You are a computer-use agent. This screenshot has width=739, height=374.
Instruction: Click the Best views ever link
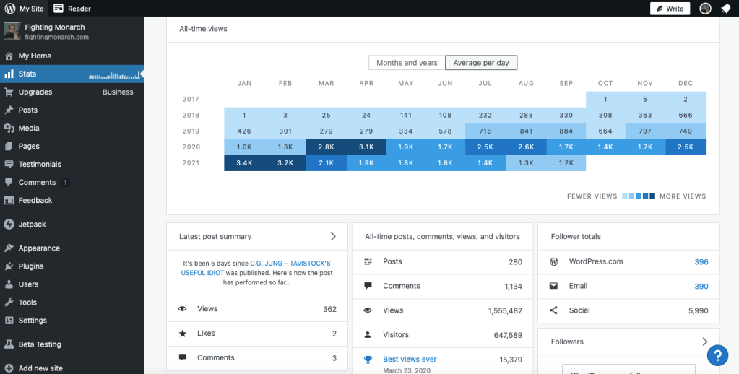(410, 359)
